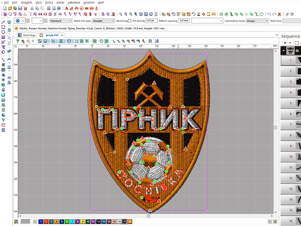Select the rectangle shape tool

(3, 27)
